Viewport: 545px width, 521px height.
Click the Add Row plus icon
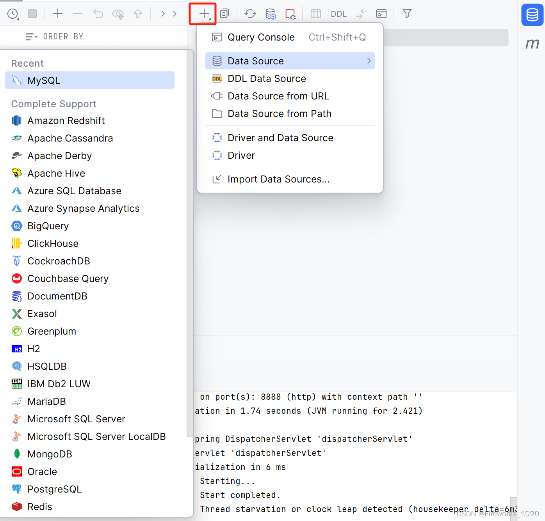click(58, 14)
